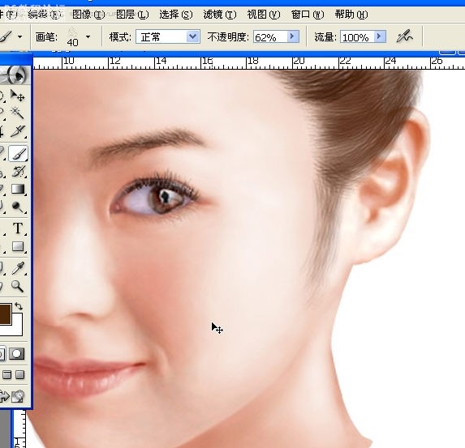Screen dimensions: 465x448
Task: Expand the 流量 flow slider arrow
Action: (380, 36)
